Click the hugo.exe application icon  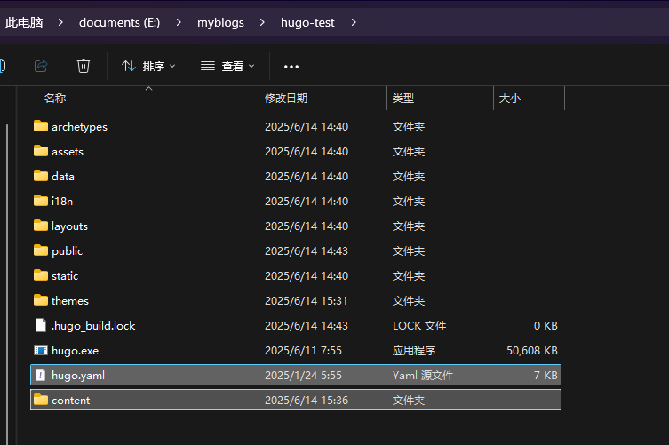pyautogui.click(x=41, y=350)
